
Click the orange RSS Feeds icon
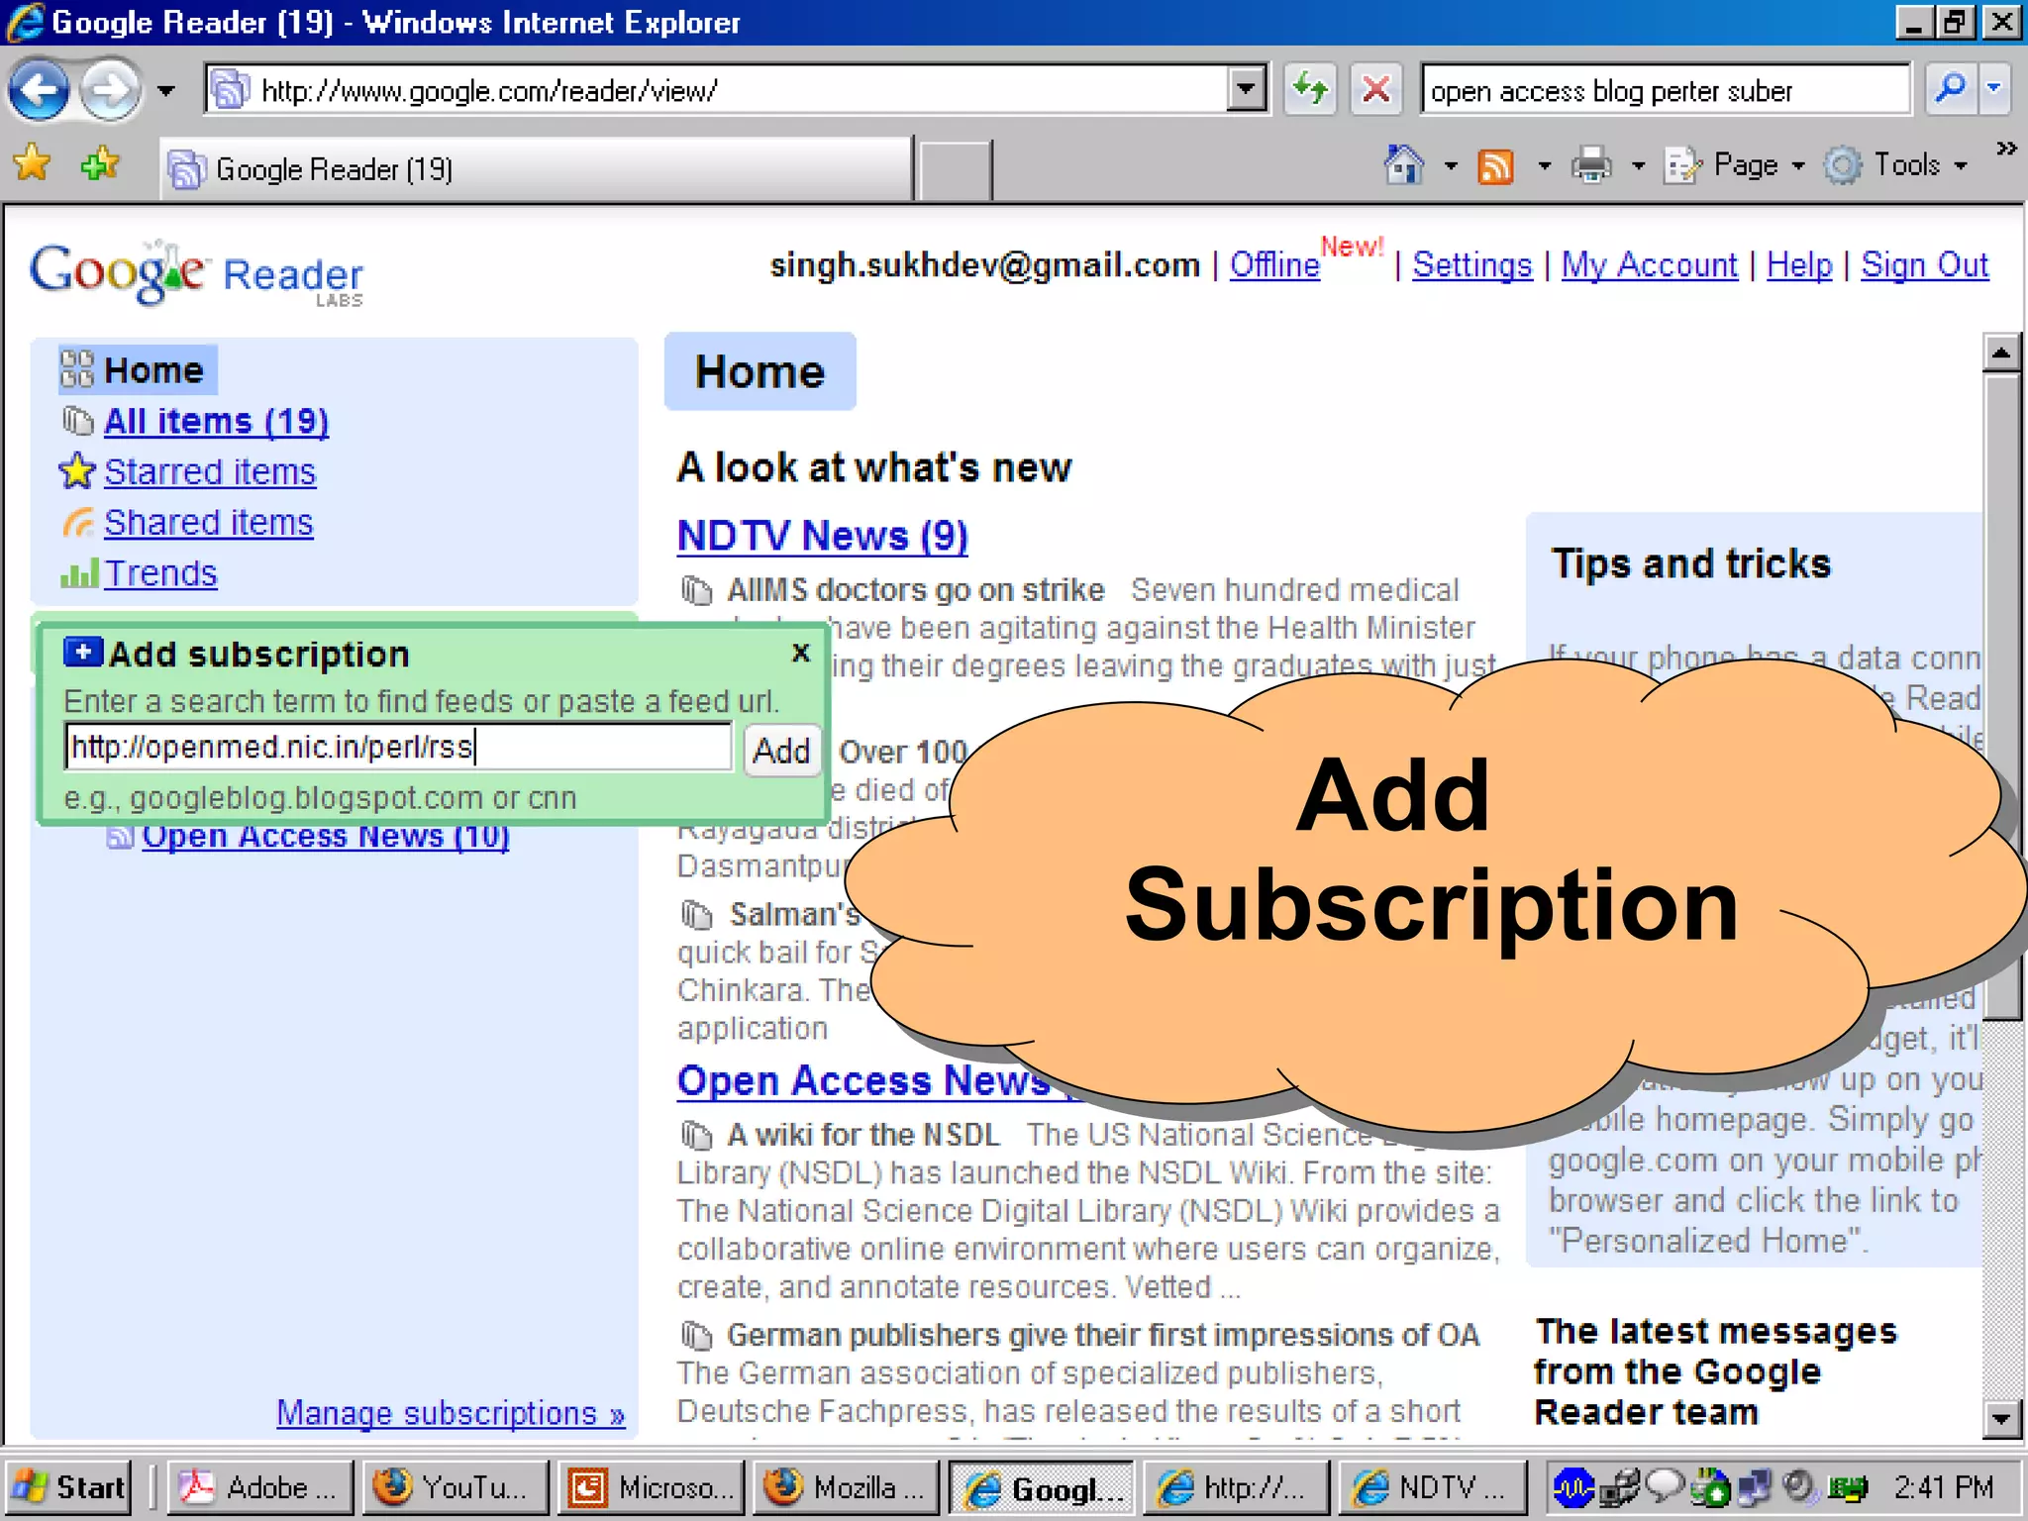1495,165
